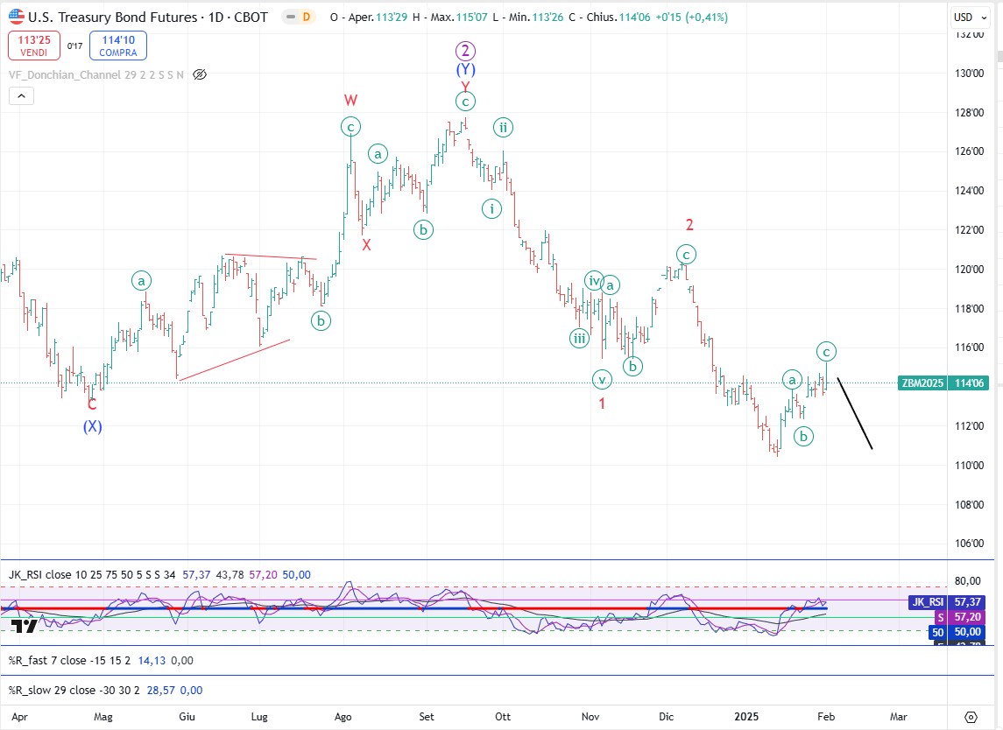Select the %R_slow indicator legend
Image resolution: width=1003 pixels, height=730 pixels.
(x=74, y=691)
